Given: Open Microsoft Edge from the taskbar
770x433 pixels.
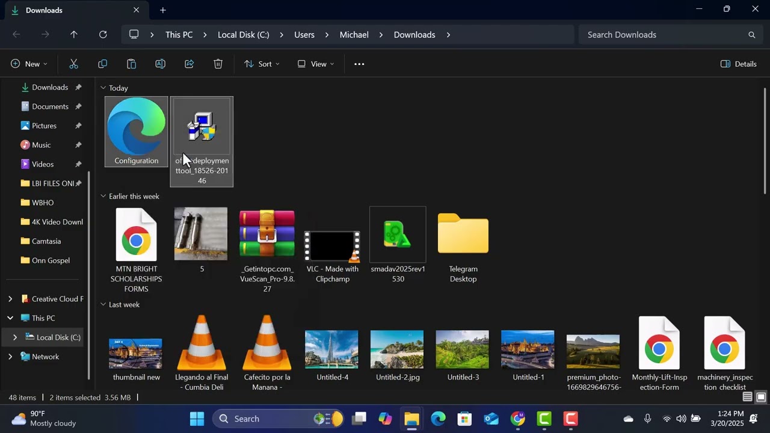Looking at the screenshot, I should click(x=438, y=419).
